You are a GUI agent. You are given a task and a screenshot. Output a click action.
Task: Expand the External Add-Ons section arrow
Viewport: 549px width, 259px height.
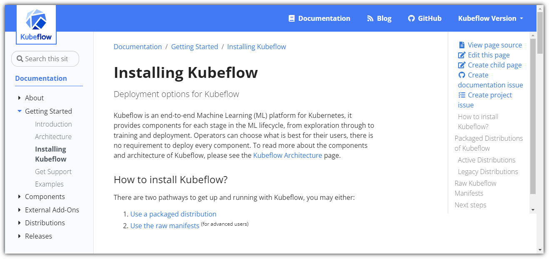19,210
